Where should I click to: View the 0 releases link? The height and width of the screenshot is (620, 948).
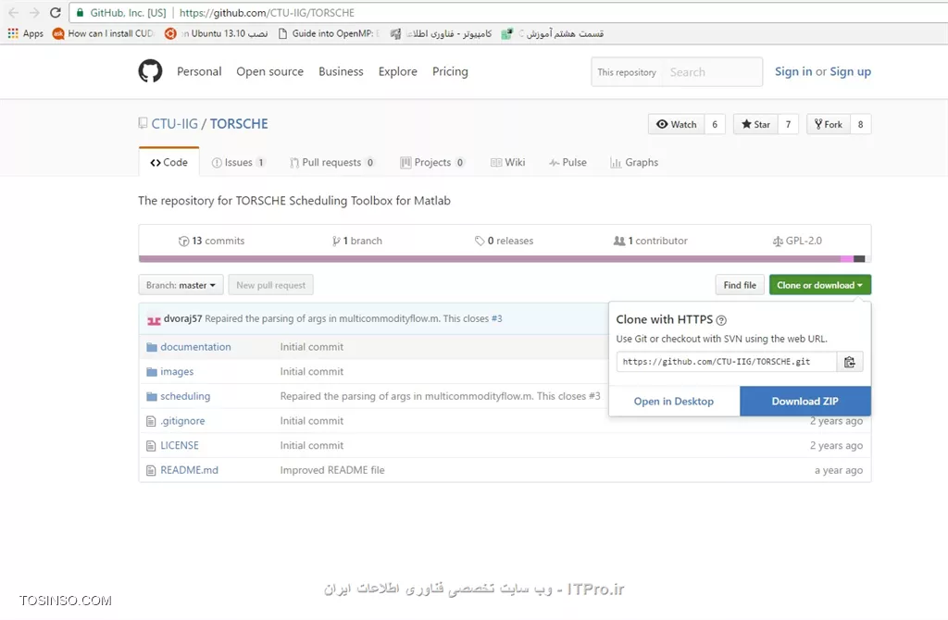click(x=505, y=241)
